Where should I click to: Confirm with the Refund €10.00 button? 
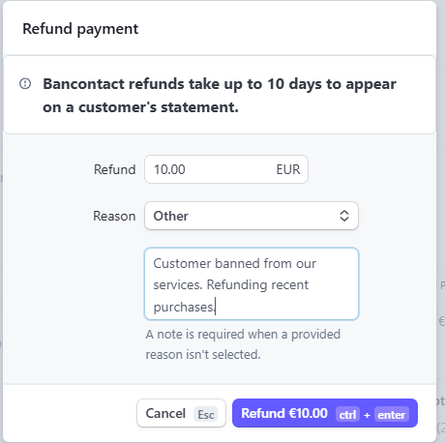[325, 413]
